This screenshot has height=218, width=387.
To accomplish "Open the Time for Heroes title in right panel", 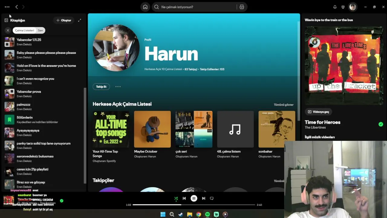I will (x=323, y=122).
